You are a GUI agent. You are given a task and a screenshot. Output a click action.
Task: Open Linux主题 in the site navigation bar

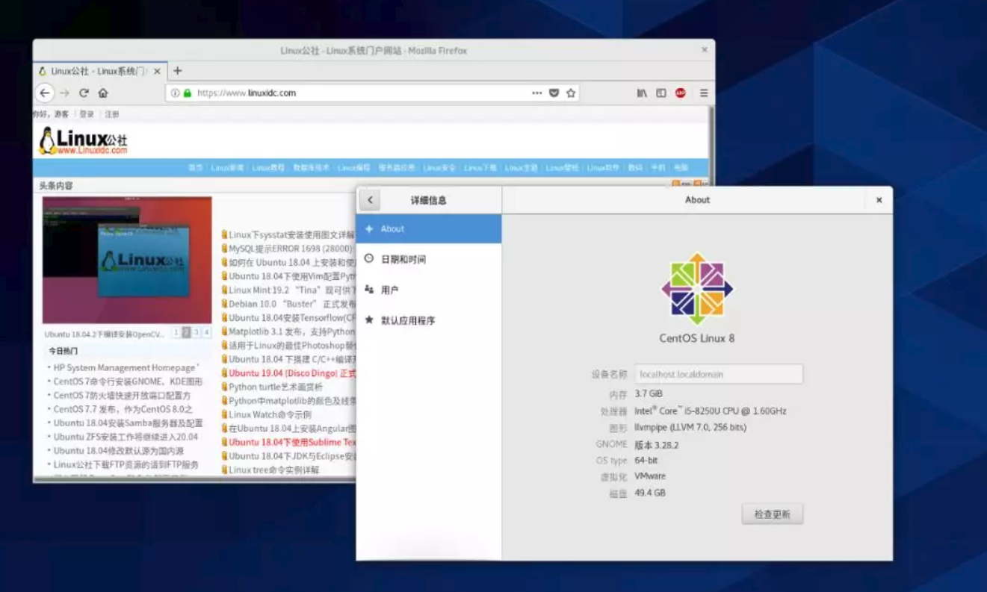(x=521, y=168)
